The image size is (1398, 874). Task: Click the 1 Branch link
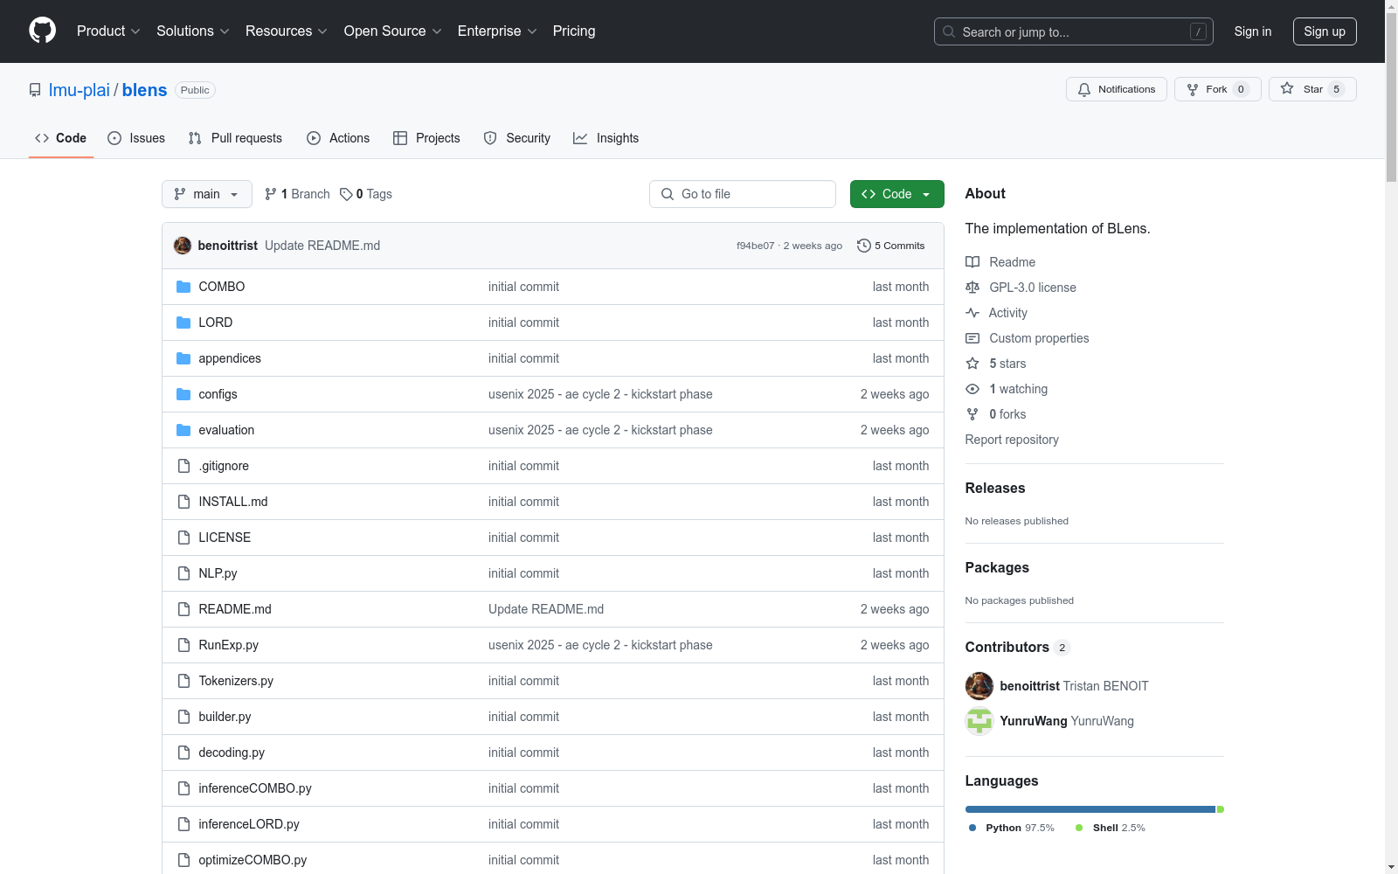click(297, 194)
